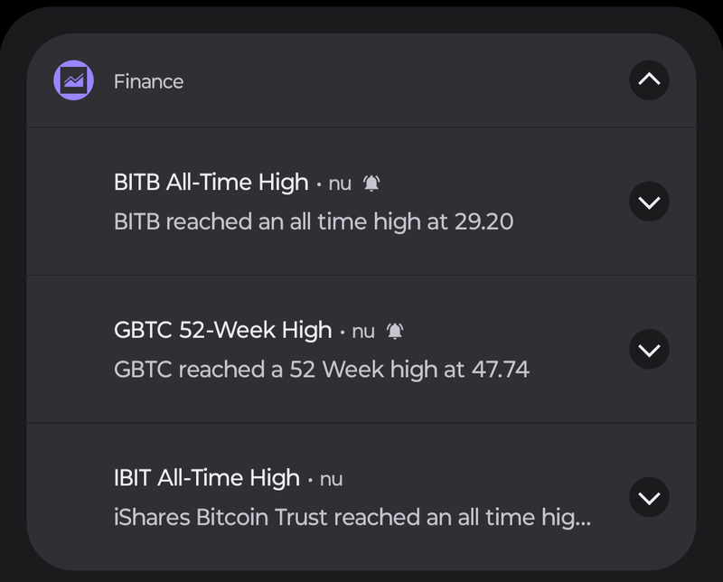
Task: Click the 47.74 price in the GBTC alert
Action: (500, 369)
